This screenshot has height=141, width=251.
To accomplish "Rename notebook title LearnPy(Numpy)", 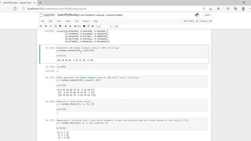I will click(x=69, y=15).
